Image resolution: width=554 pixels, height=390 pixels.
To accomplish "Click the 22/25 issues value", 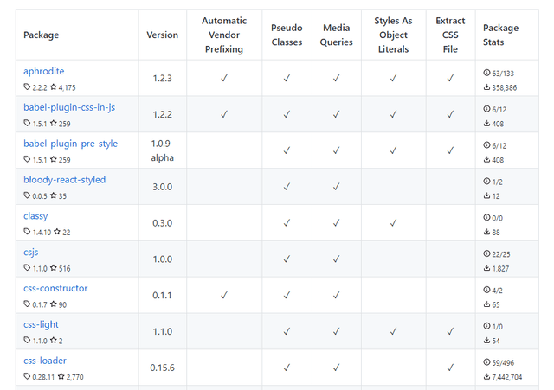I will click(501, 254).
